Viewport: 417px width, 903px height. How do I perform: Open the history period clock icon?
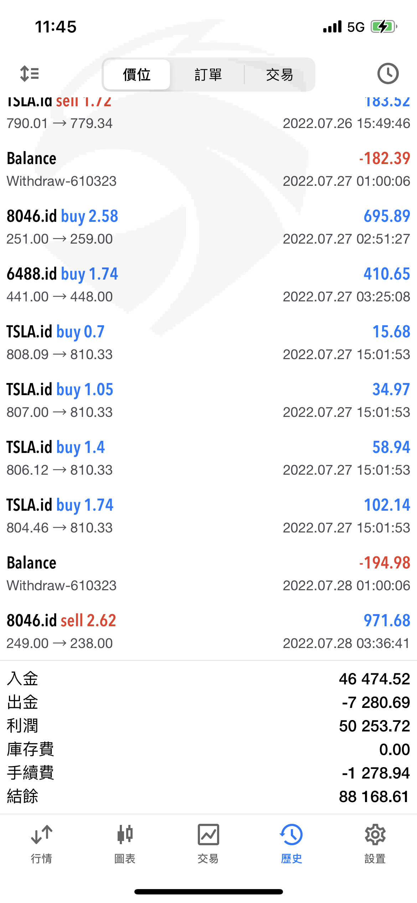388,74
